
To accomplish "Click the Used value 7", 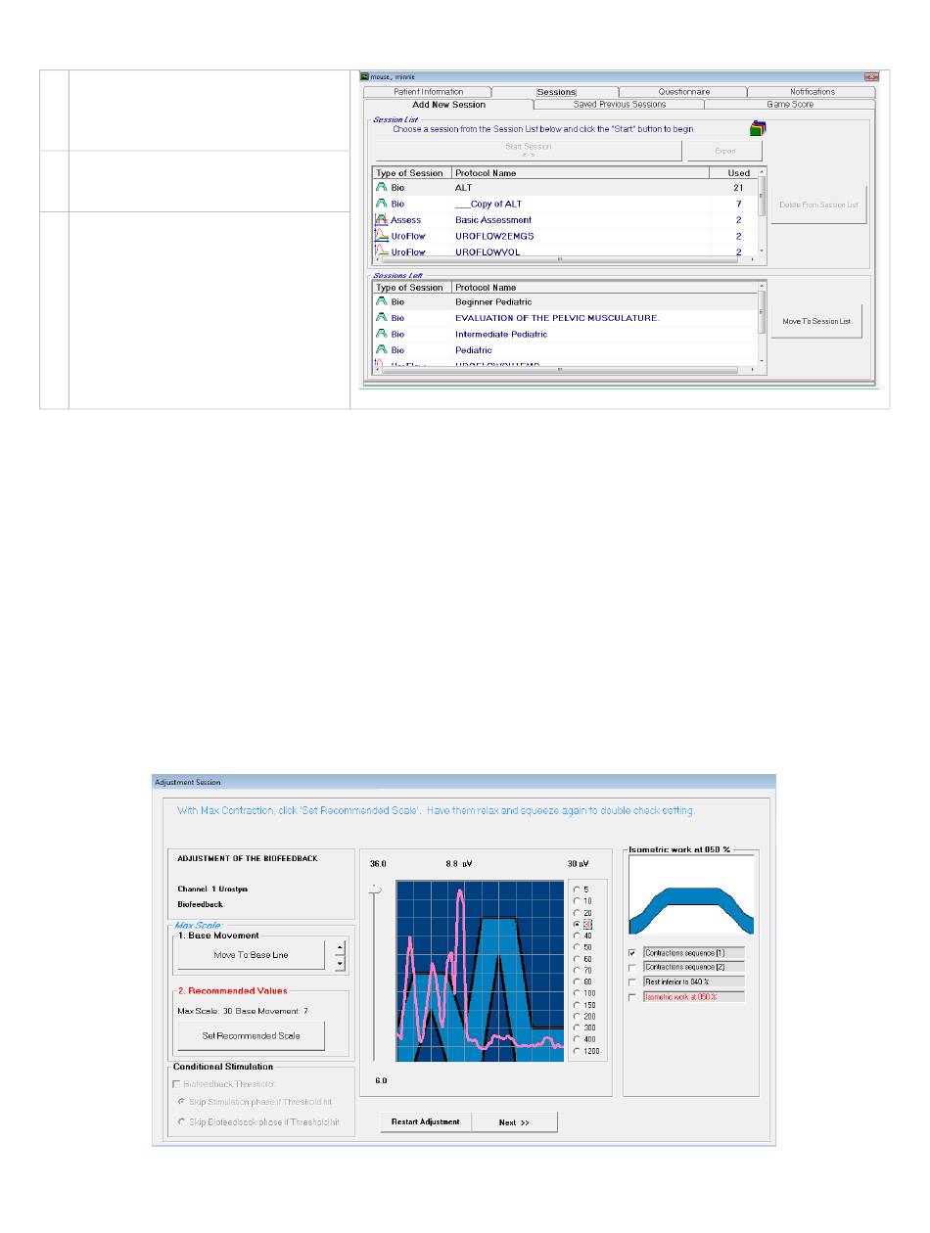I will [738, 204].
